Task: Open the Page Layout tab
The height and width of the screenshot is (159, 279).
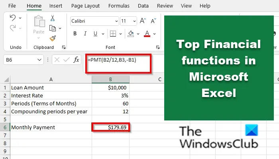Action: [x=85, y=6]
